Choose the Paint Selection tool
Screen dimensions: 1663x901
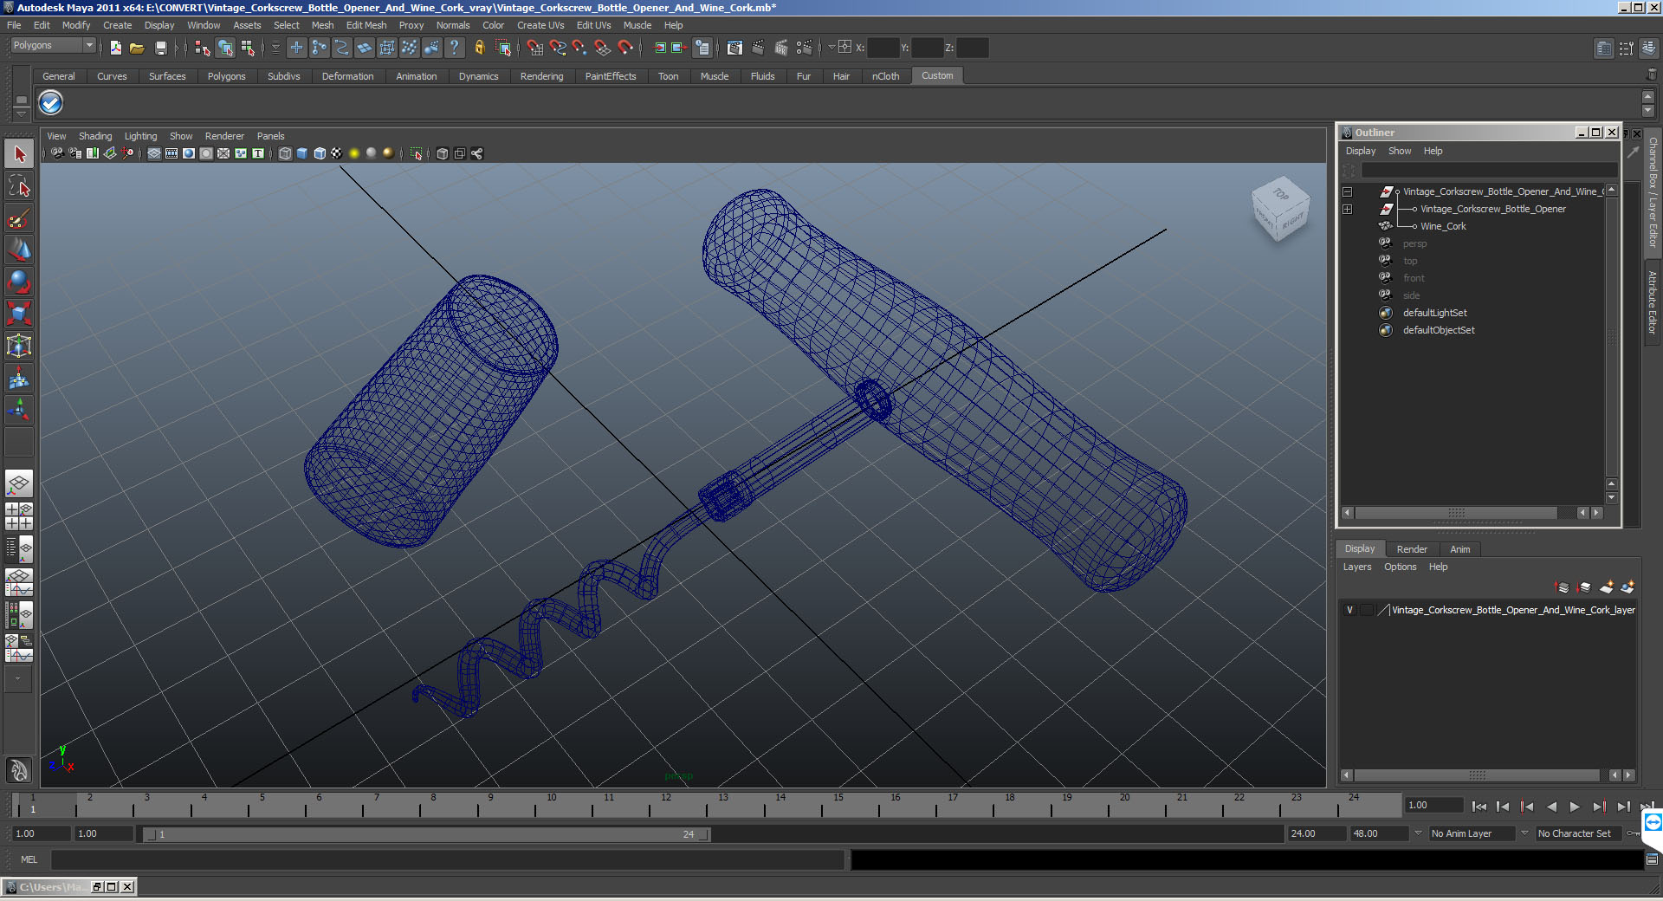click(19, 218)
